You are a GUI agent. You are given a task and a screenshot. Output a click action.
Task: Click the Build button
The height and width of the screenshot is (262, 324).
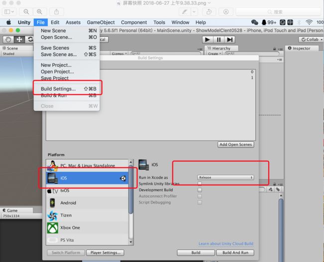coord(196,253)
